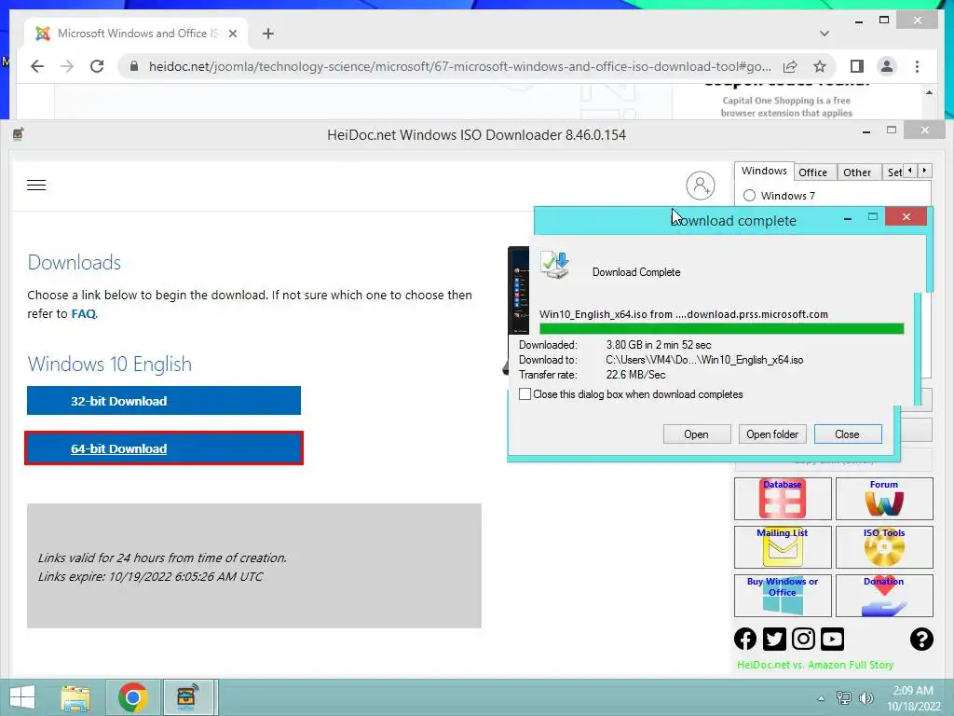Switch to the Other tab

857,172
